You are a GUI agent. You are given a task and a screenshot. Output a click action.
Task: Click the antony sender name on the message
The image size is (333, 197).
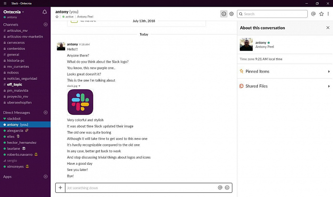72,44
